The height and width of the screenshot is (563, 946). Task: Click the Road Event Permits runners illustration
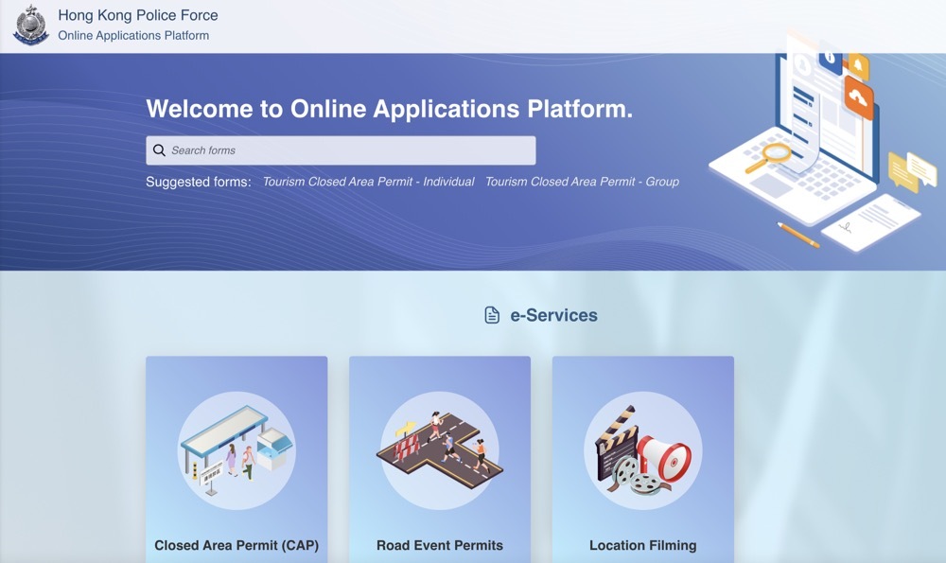440,450
